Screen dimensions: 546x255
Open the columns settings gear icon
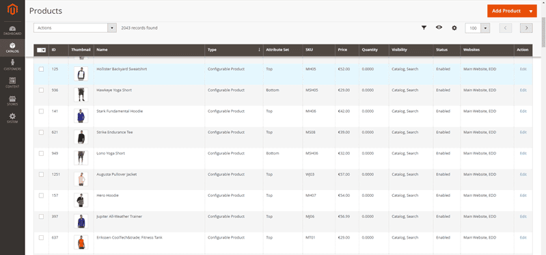tap(454, 28)
